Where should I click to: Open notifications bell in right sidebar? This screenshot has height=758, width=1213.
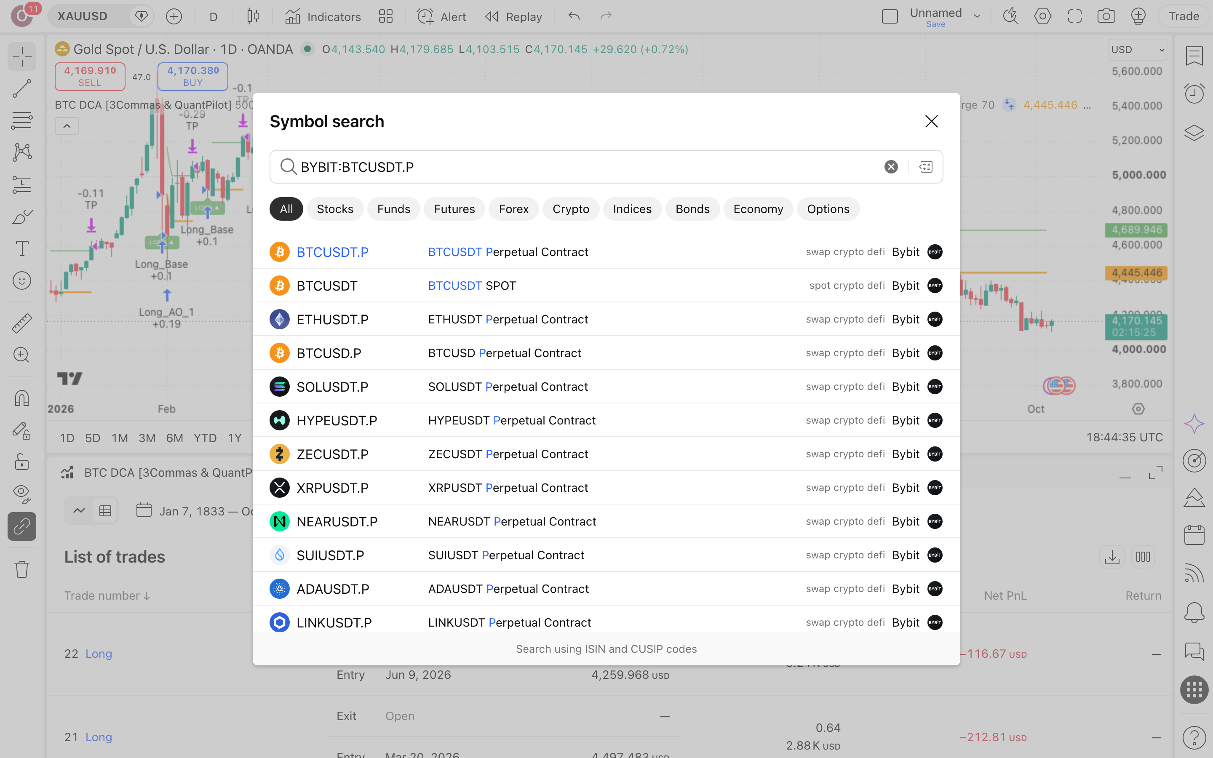point(1194,612)
